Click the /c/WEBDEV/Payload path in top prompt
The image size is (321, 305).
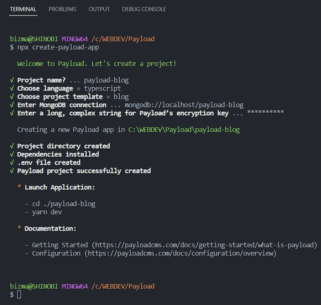tap(123, 39)
